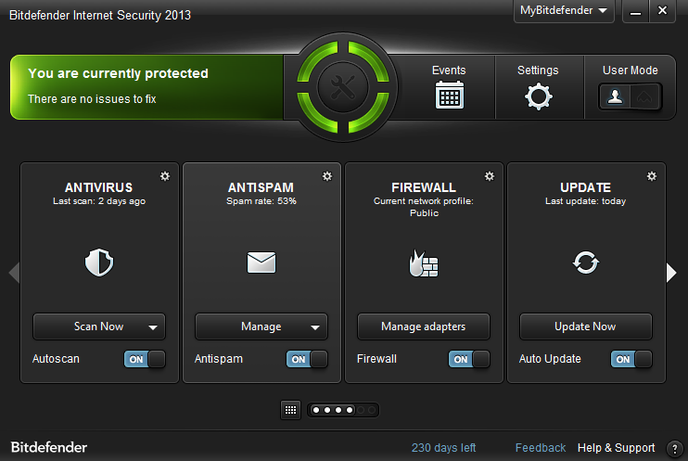Expand the Scan Now dropdown arrow
688x461 pixels.
[x=153, y=327]
